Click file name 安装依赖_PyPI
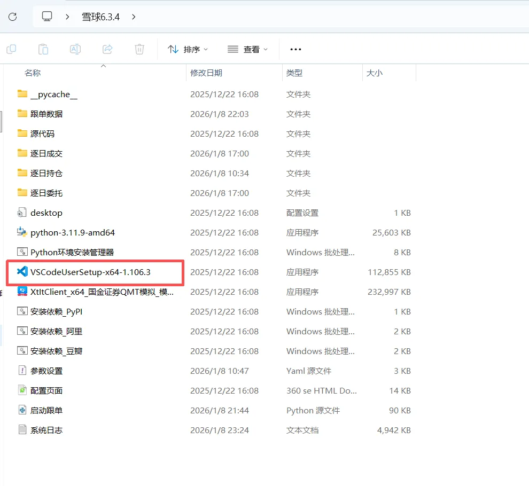The height and width of the screenshot is (486, 529). coord(56,312)
